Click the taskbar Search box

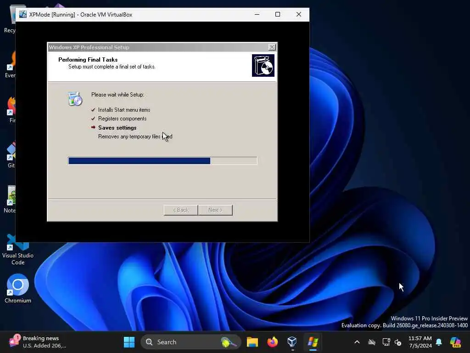[190, 342]
